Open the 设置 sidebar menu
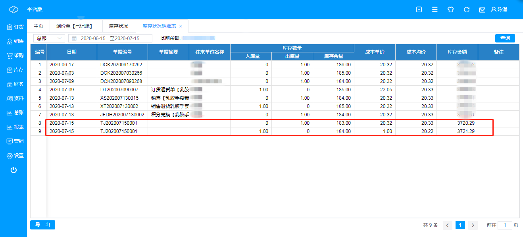The image size is (523, 237). click(15, 156)
